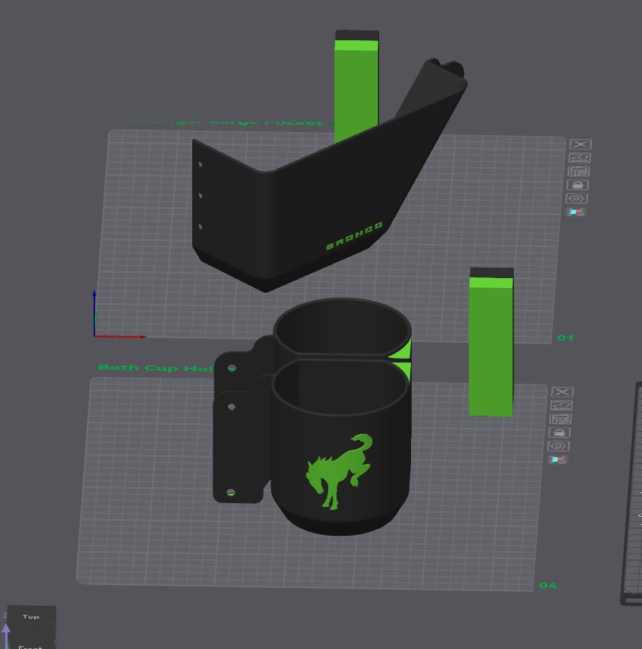642x649 pixels.
Task: Click the green bucking horse logo
Action: click(x=339, y=471)
